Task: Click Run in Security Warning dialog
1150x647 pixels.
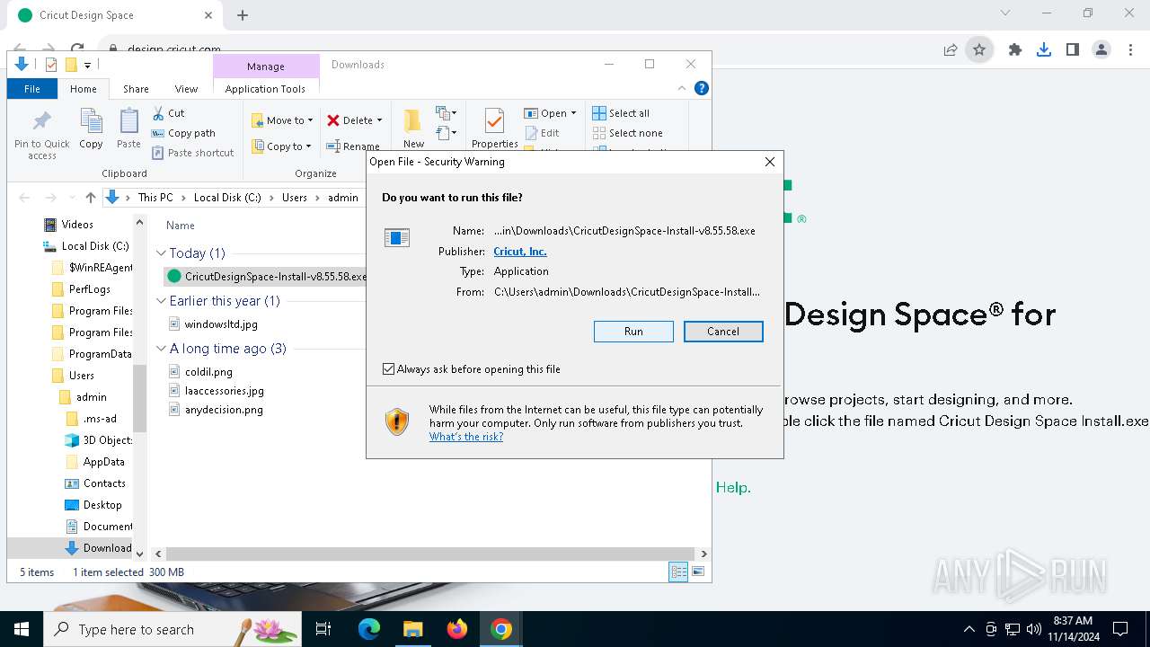Action: pyautogui.click(x=633, y=332)
